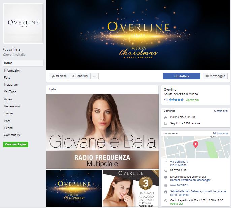Click the Azienda category link
This screenshot has width=231, height=208.
click(x=184, y=195)
